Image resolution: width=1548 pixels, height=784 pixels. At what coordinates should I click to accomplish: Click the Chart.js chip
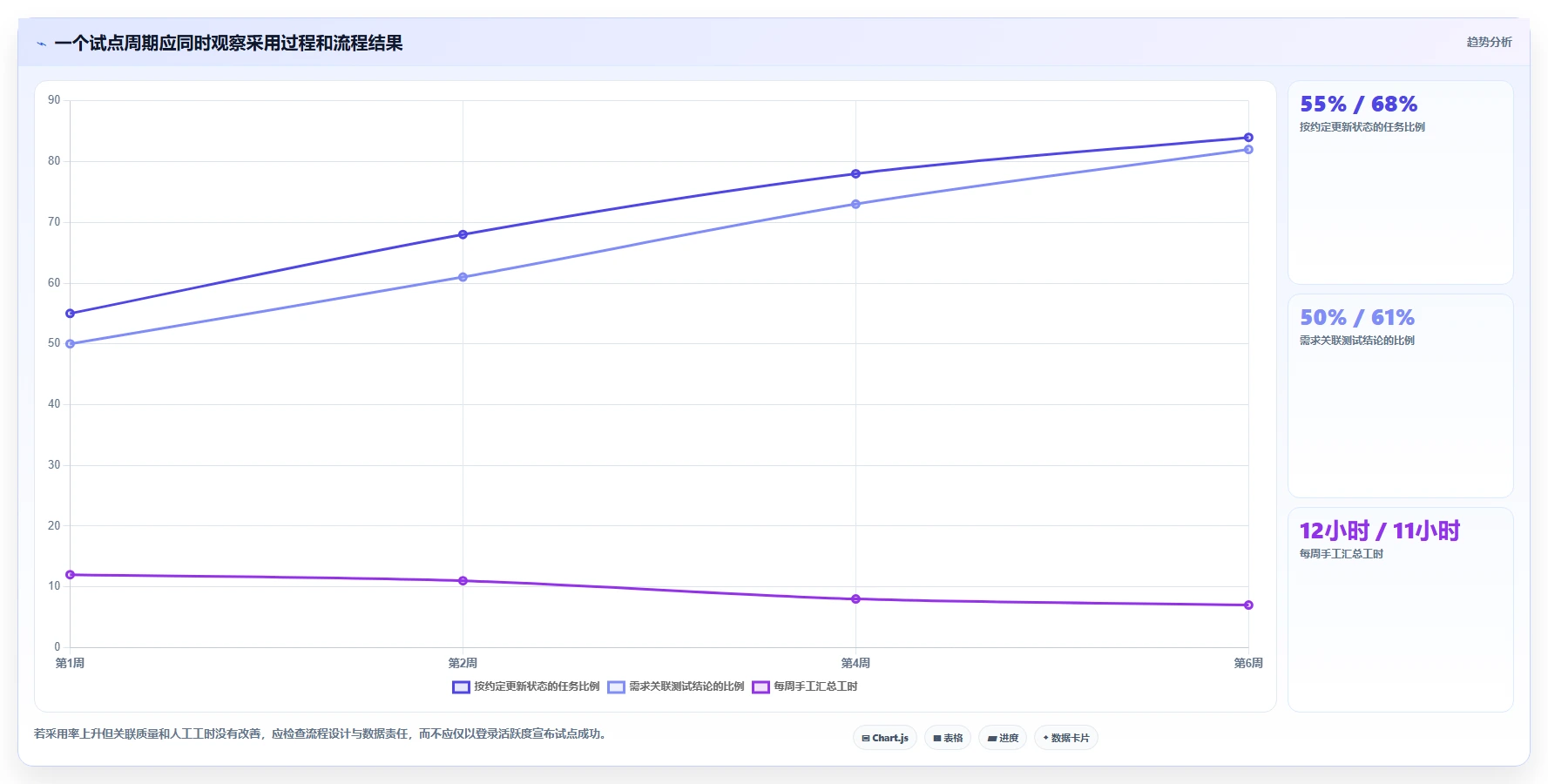pos(884,738)
